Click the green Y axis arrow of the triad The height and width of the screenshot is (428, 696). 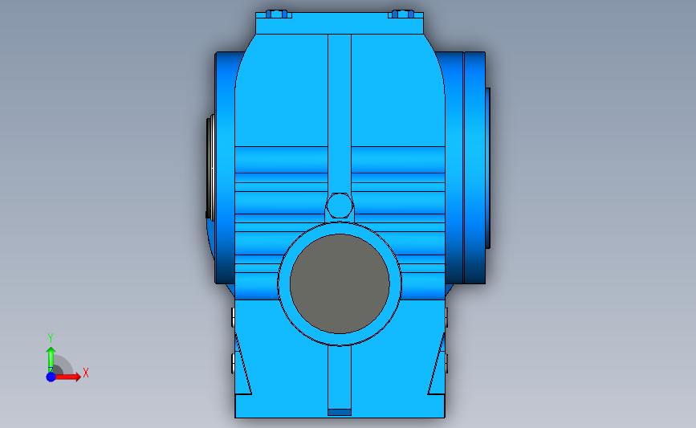coord(51,360)
